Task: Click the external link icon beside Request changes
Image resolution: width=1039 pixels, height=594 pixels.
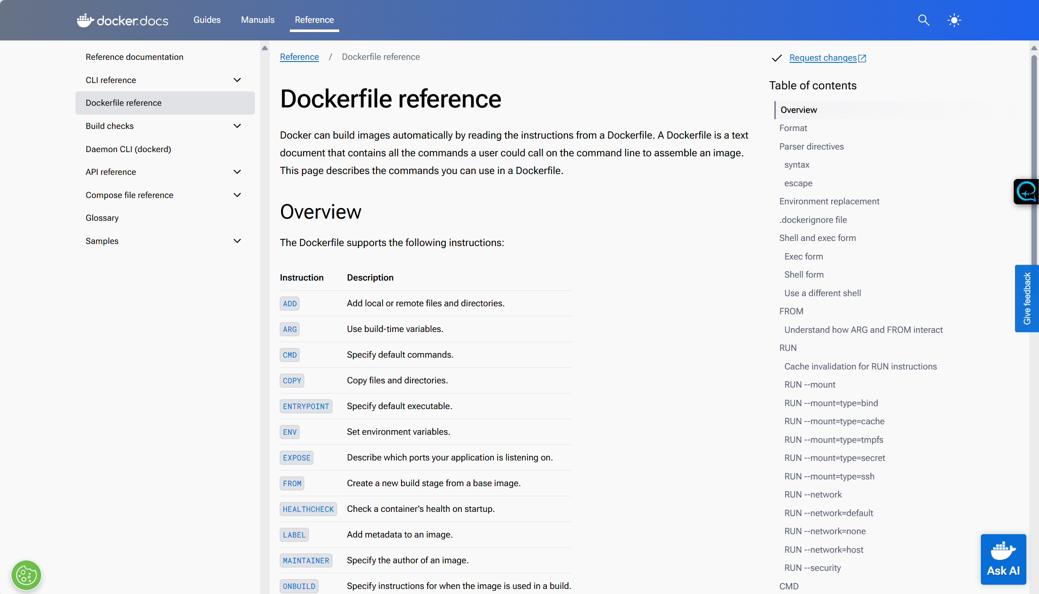Action: click(x=862, y=58)
